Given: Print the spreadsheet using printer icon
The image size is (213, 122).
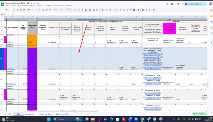Looking at the screenshot, I should point(21,10).
